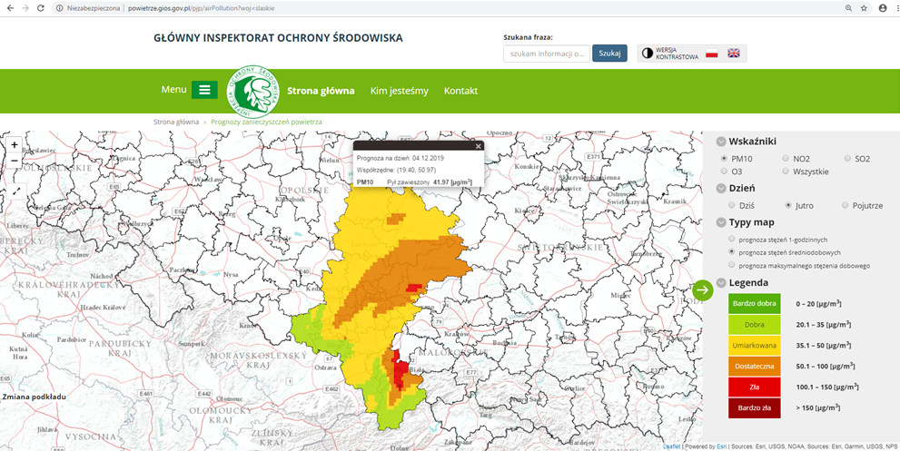Viewport: 900px width, 451px height.
Task: Close the forecast popup on map
Action: point(478,145)
